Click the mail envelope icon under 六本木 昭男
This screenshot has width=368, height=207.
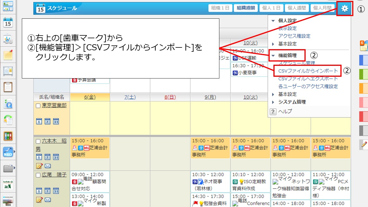click(47, 166)
